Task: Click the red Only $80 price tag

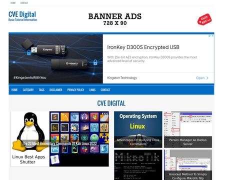Action: coord(204,19)
